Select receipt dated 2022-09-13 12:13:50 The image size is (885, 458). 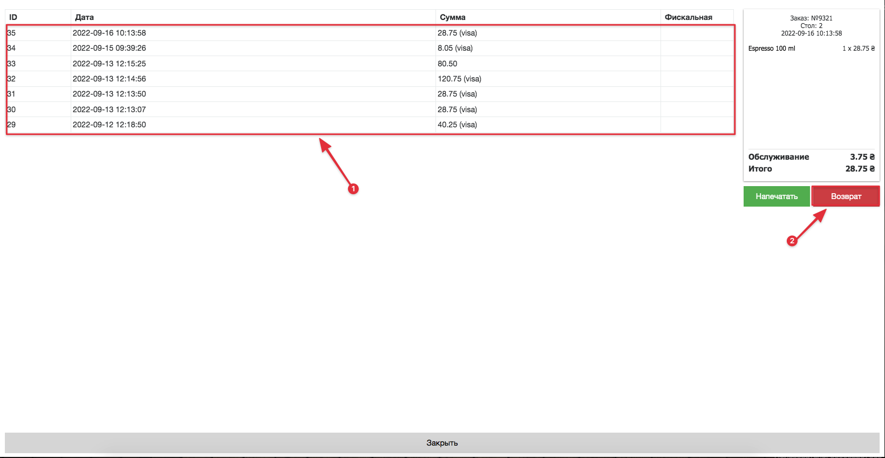tap(110, 94)
